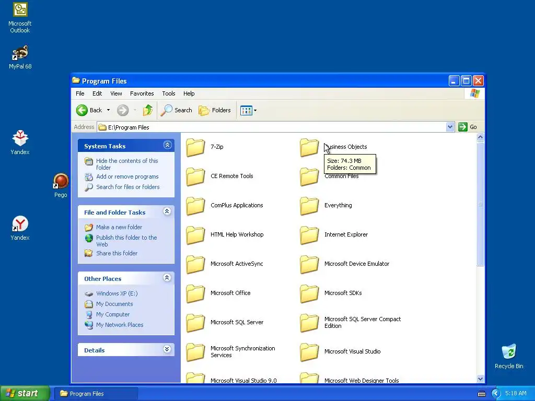Collapse the System Tasks panel

[167, 145]
